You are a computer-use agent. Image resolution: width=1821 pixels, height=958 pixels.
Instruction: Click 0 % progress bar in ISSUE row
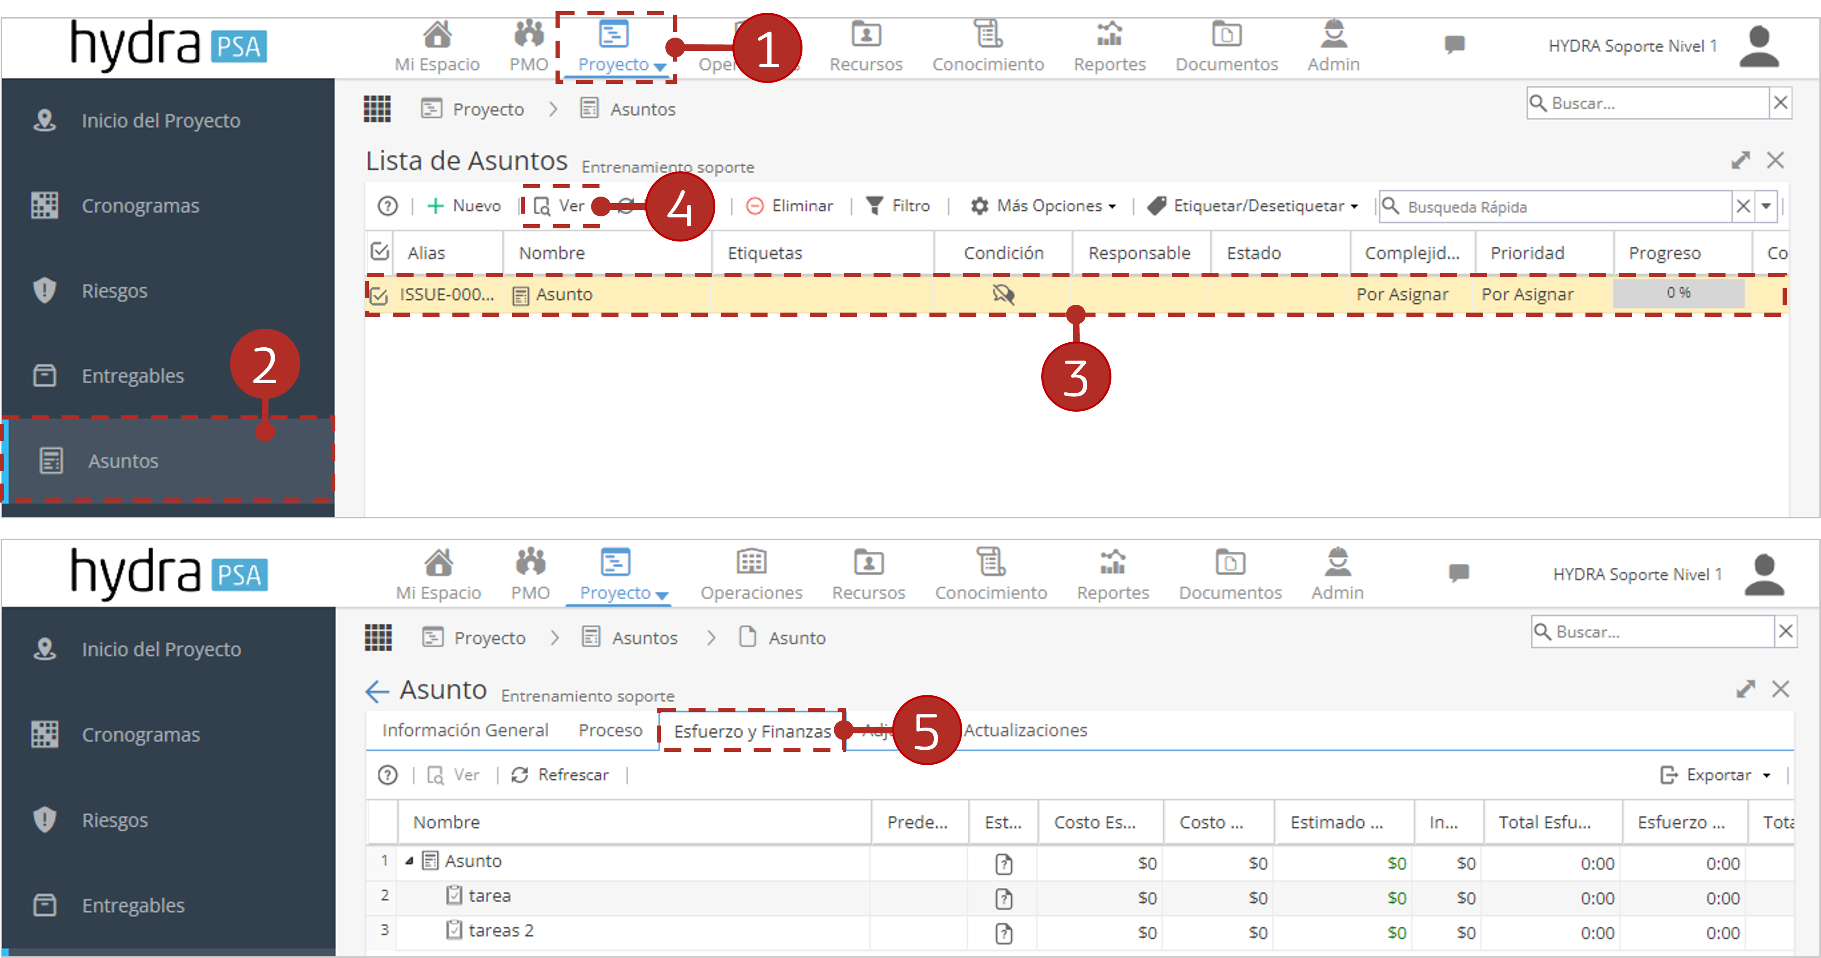coord(1678,294)
